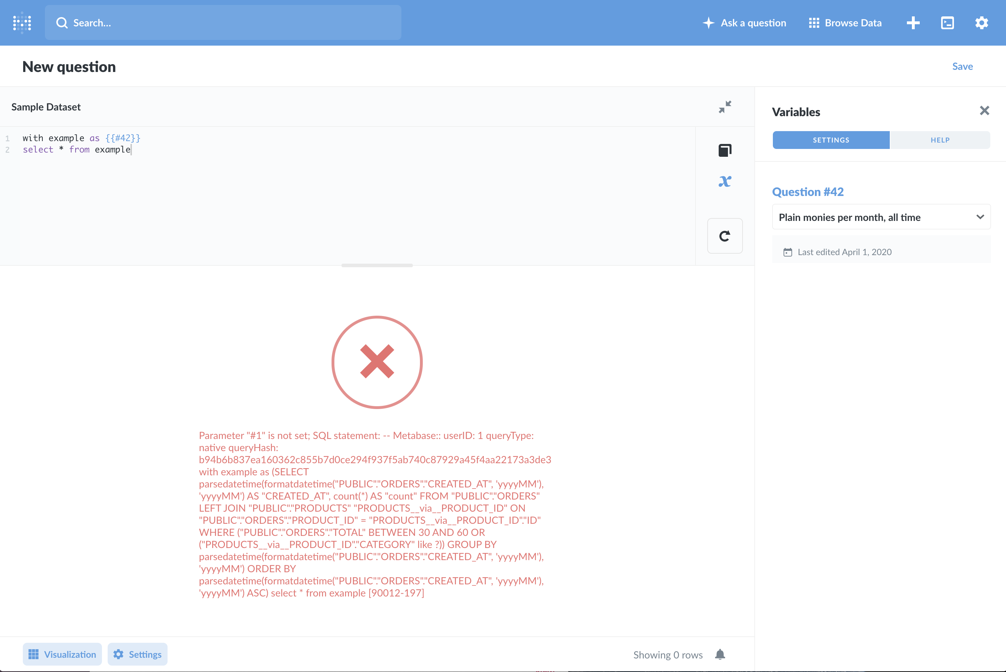Click the chevron arrow in the question selector
1006x672 pixels.
980,217
